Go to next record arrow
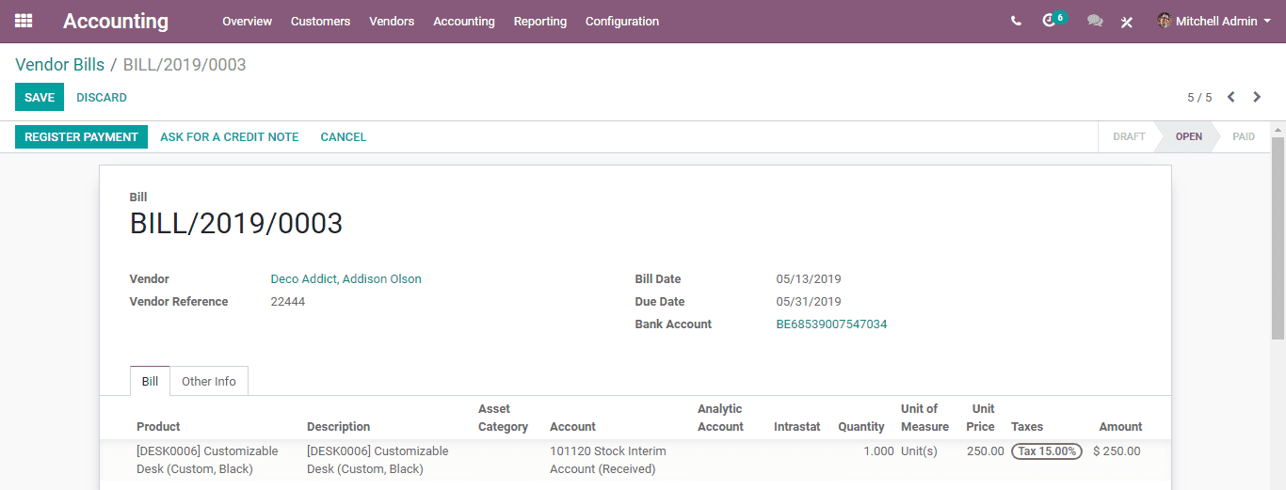Viewport: 1286px width, 490px height. coord(1257,97)
